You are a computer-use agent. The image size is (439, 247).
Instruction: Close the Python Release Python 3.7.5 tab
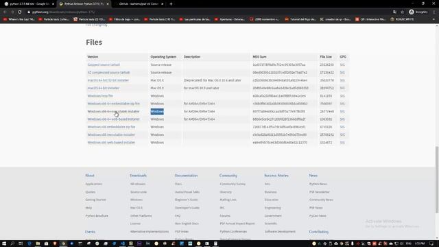[108, 4]
